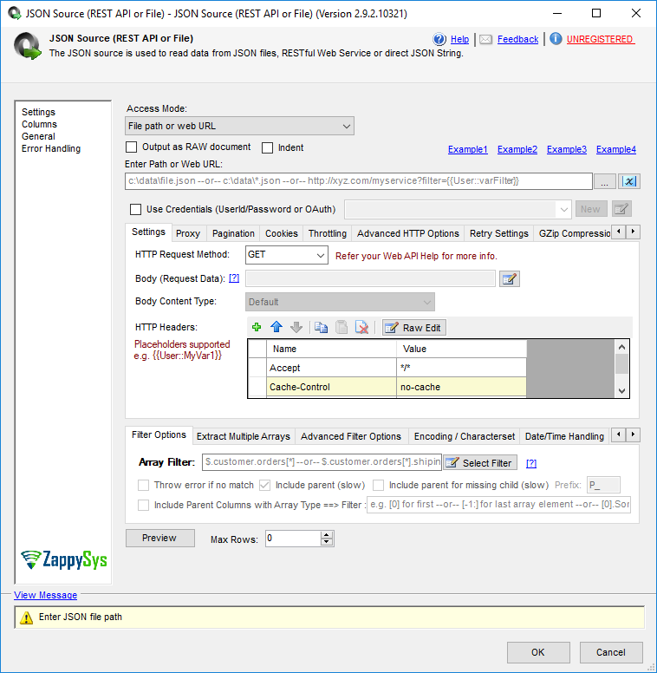
Task: Open Extract Multiple Arrays tab
Action: pyautogui.click(x=244, y=436)
